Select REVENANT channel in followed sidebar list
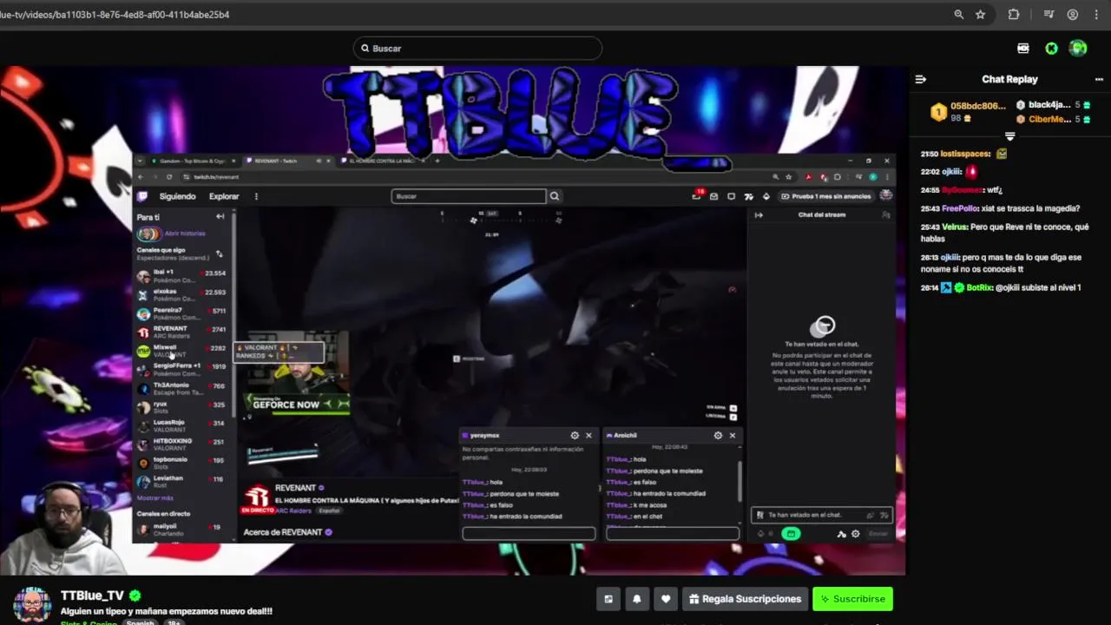The image size is (1111, 625). [x=181, y=332]
